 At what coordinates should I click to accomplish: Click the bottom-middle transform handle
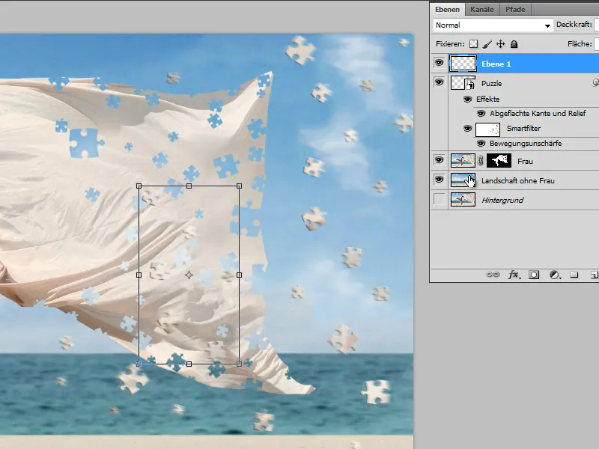(x=189, y=364)
